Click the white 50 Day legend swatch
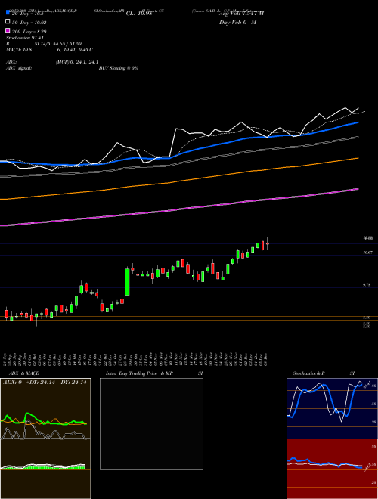 (x=8, y=22)
